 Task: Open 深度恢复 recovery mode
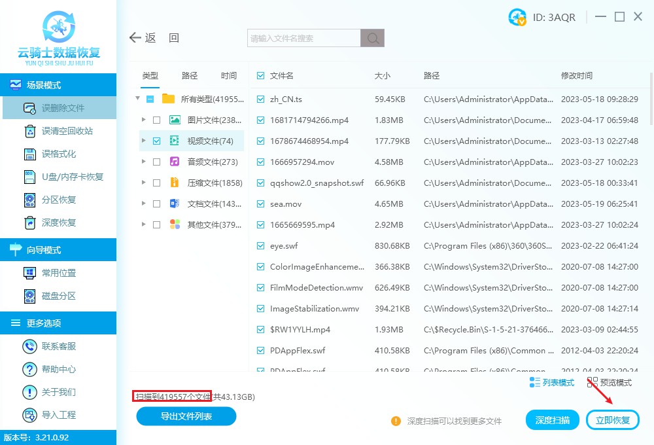(59, 222)
